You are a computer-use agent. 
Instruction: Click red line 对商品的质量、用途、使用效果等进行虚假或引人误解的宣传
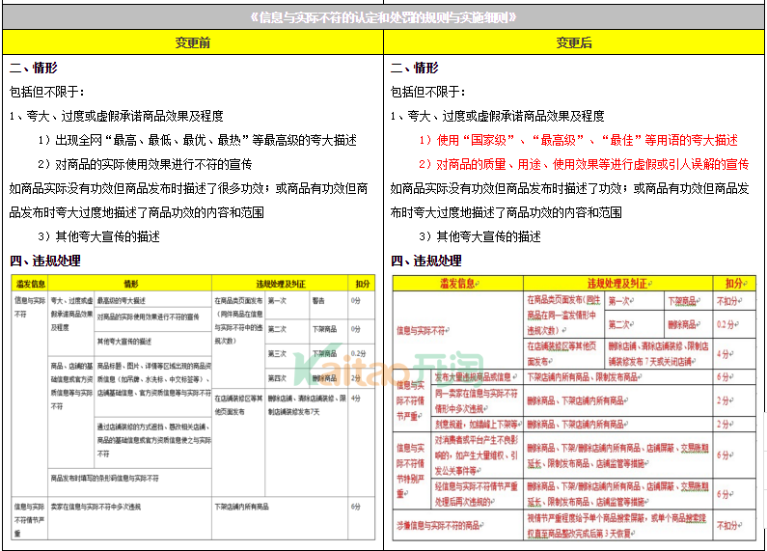(x=584, y=164)
